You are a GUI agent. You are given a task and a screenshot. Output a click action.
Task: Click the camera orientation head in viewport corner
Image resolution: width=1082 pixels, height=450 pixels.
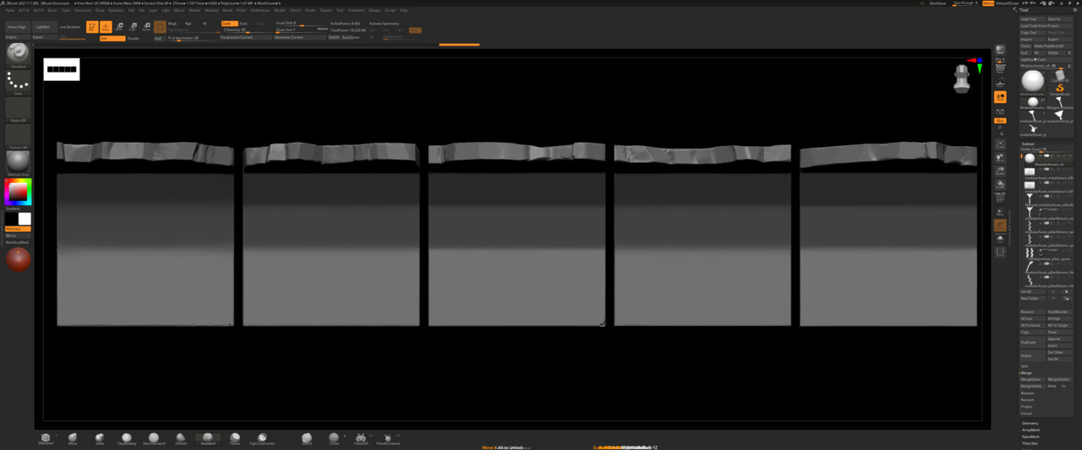pos(962,78)
